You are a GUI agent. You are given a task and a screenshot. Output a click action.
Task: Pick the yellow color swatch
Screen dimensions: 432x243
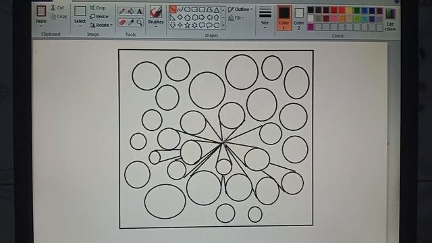pyautogui.click(x=349, y=11)
